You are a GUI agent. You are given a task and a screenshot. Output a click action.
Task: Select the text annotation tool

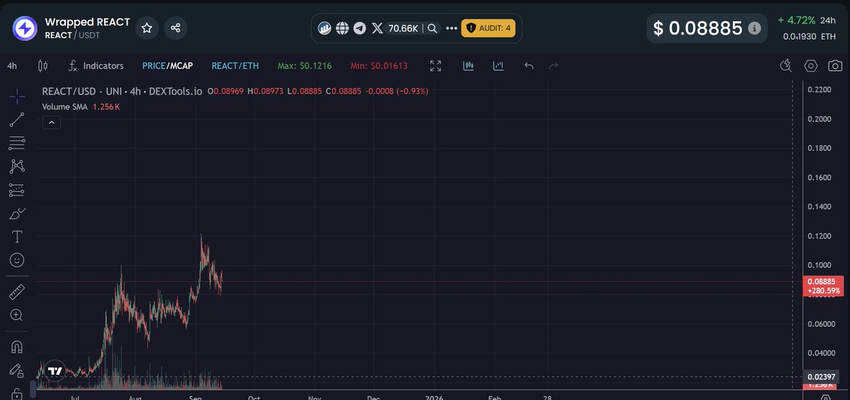[x=17, y=236]
